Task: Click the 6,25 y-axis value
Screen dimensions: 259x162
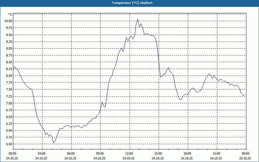Action: click(9, 124)
